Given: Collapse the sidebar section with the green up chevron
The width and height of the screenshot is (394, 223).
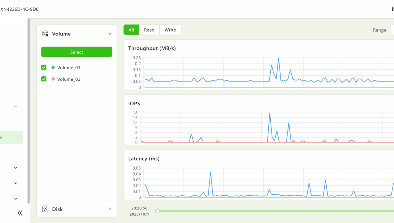Looking at the screenshot, I should tap(15, 107).
